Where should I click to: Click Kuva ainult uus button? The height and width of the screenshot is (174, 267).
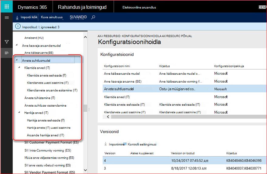click(52, 17)
